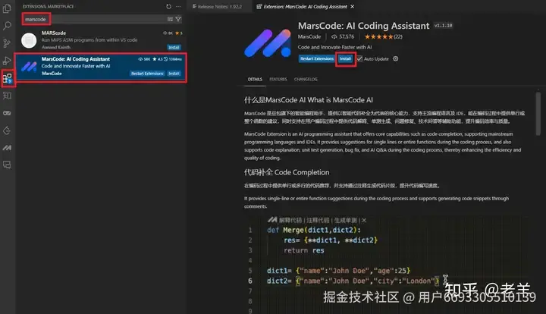Open the Extensions view icon
Viewport: 546px width, 314px height.
(8, 78)
